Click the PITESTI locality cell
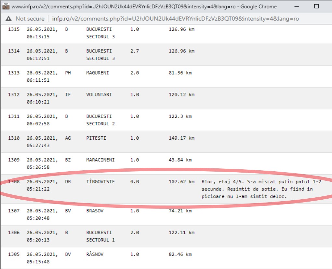This screenshot has width=332, height=269. [96, 138]
